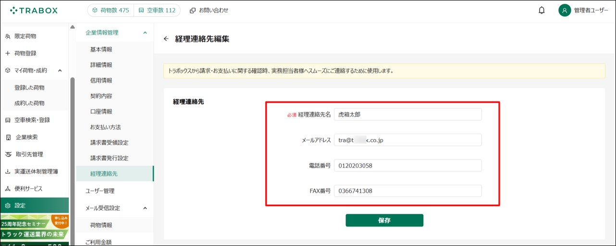Select 経理連絡先 in settings menu
The height and width of the screenshot is (246, 616).
coord(114,173)
